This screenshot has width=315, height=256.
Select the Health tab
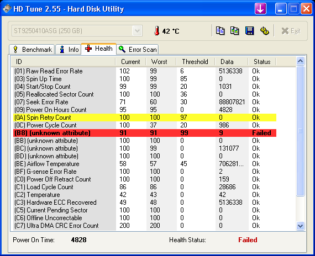click(98, 49)
